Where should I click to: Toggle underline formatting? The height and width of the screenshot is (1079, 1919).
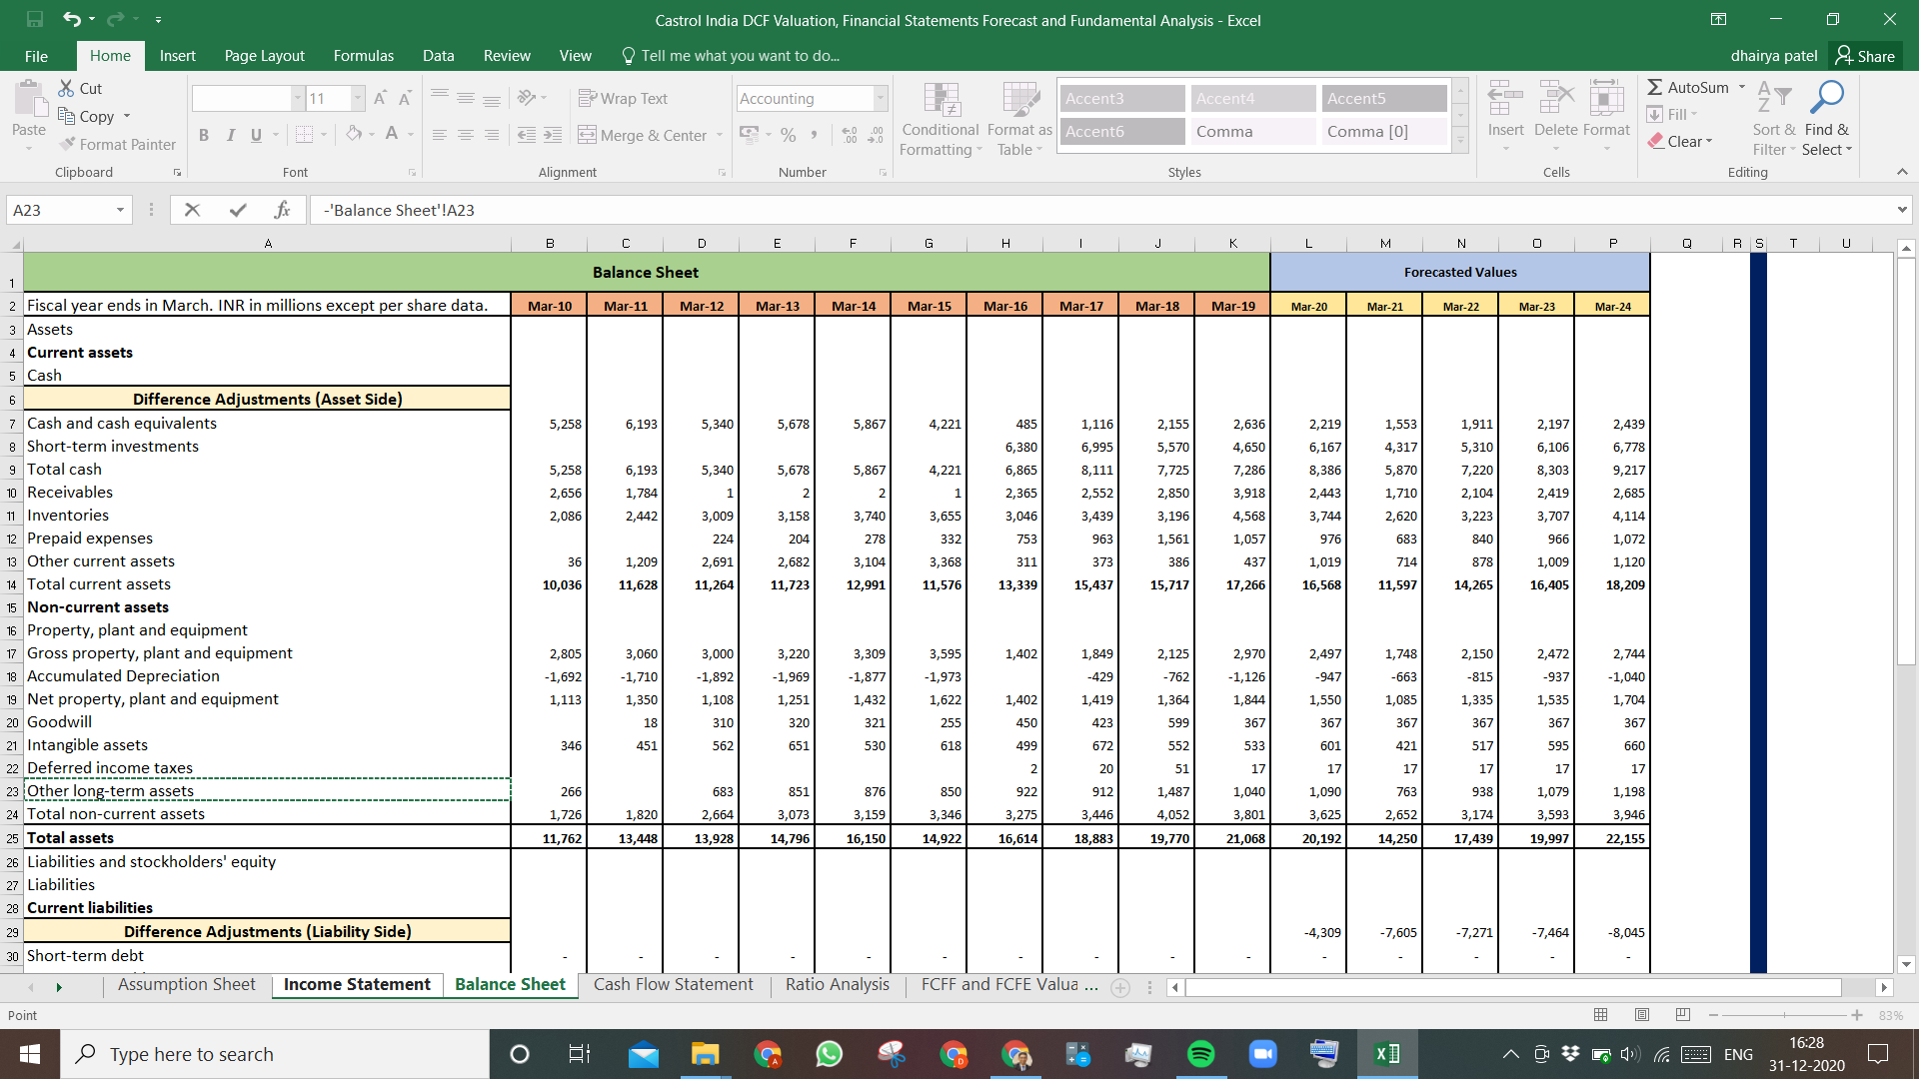(257, 135)
